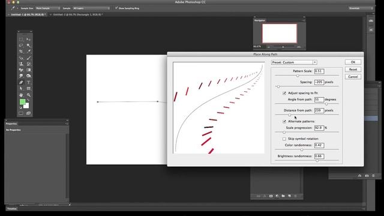Click the white background color swatch
384x216 pixels.
pos(26,106)
